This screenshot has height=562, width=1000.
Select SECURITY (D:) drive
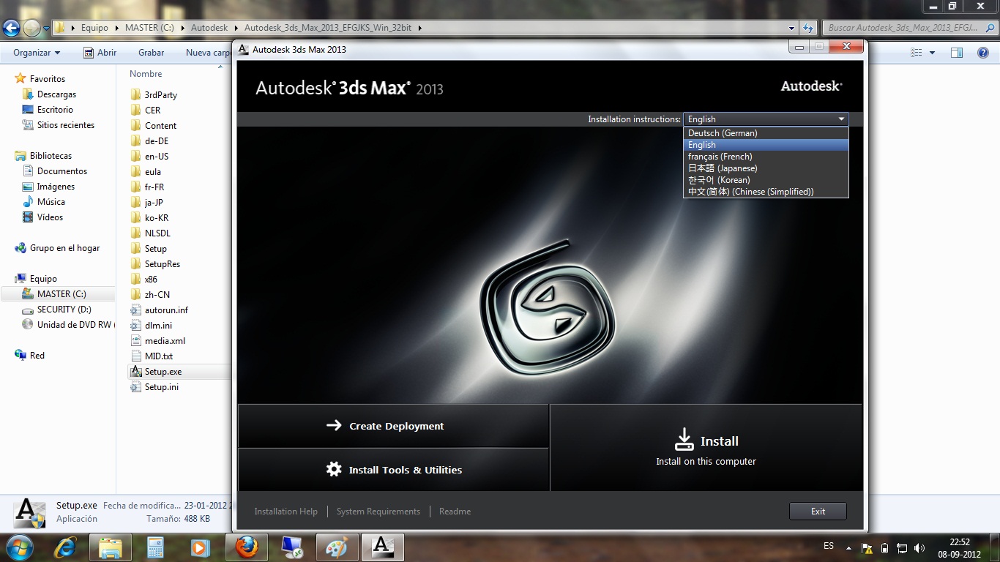[x=64, y=310]
